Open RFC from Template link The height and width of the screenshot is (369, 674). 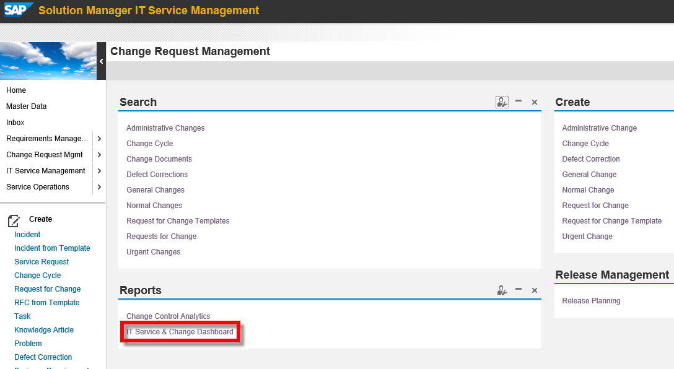47,303
